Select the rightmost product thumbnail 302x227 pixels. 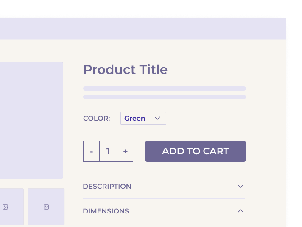tap(46, 207)
